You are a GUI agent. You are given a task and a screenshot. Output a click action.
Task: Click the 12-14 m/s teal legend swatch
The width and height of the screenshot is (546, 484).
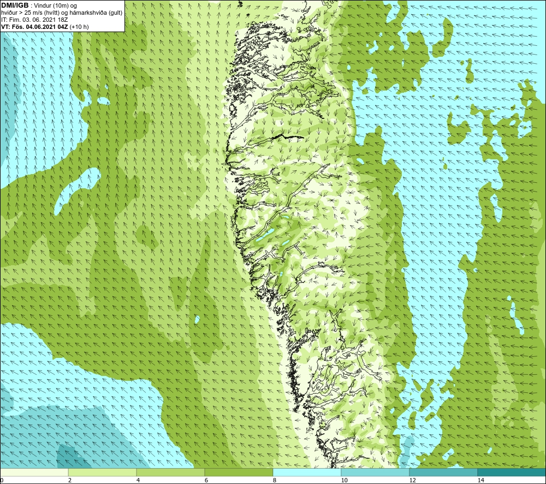pyautogui.click(x=443, y=472)
